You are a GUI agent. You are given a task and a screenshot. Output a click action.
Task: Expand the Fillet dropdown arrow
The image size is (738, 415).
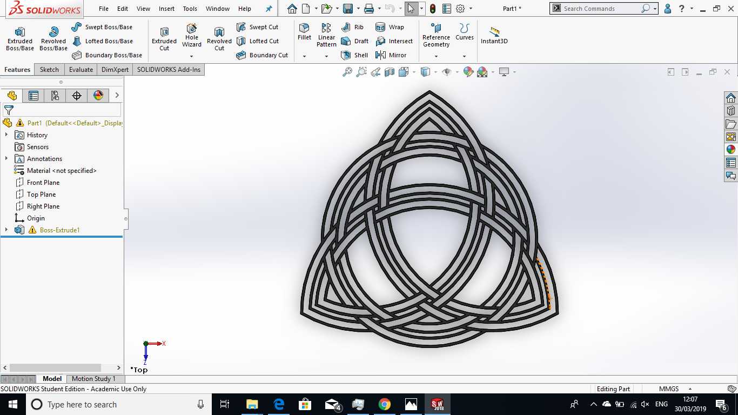(x=304, y=56)
